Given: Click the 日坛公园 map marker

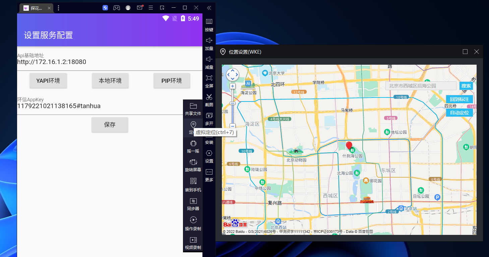Looking at the screenshot, I should point(421,190).
